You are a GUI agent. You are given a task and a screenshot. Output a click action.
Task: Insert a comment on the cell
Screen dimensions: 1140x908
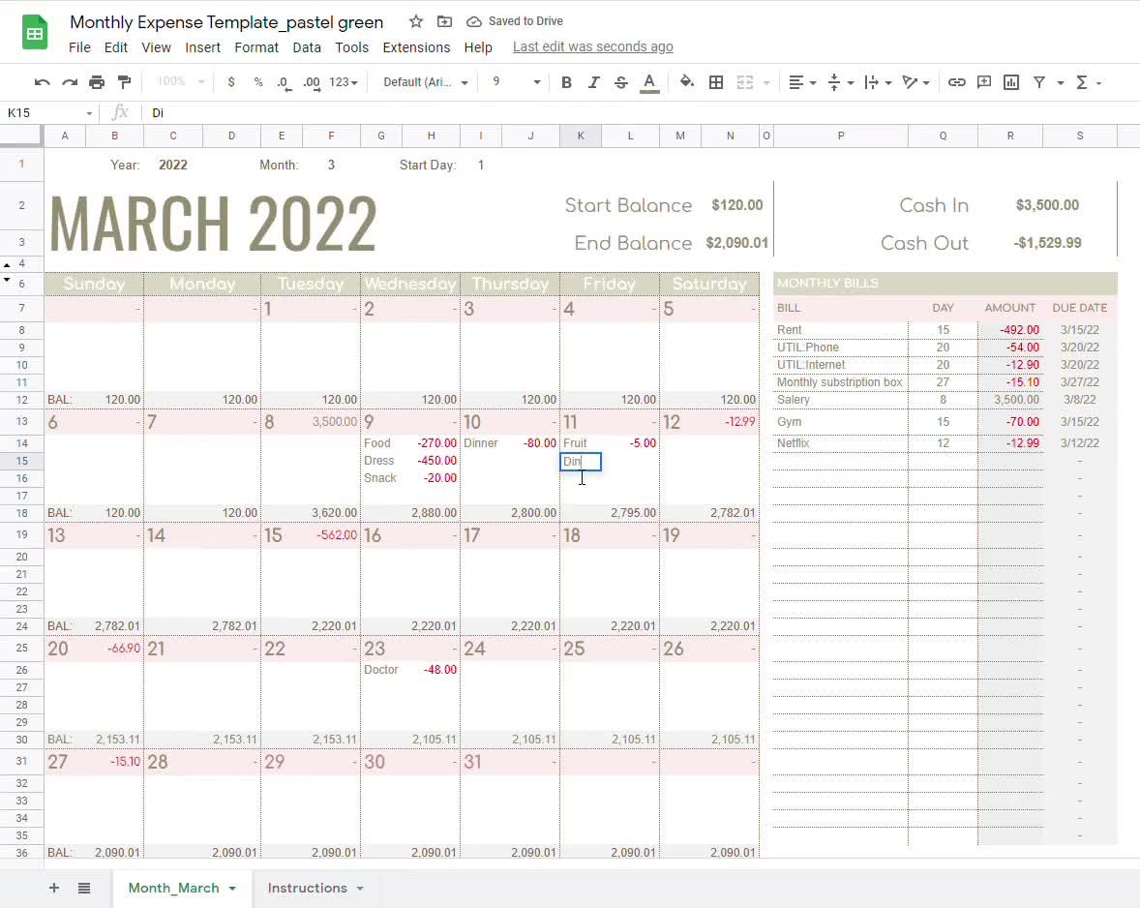[984, 82]
